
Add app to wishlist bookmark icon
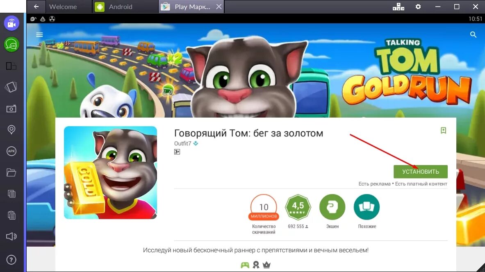pyautogui.click(x=443, y=130)
